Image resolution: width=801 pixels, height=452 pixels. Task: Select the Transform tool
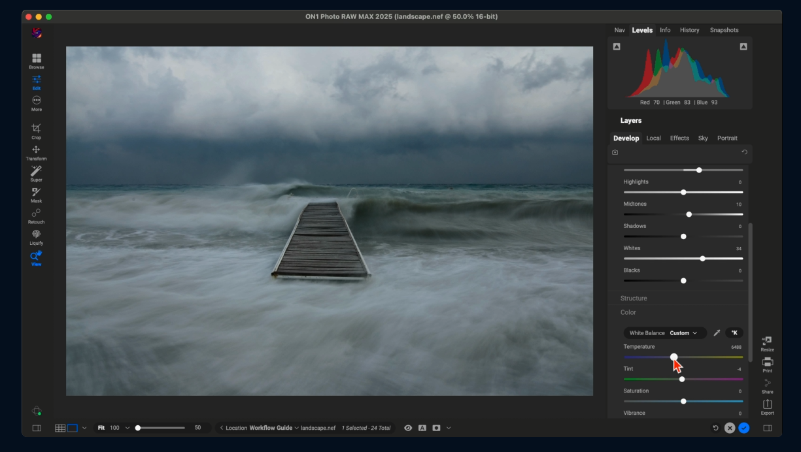pos(36,151)
